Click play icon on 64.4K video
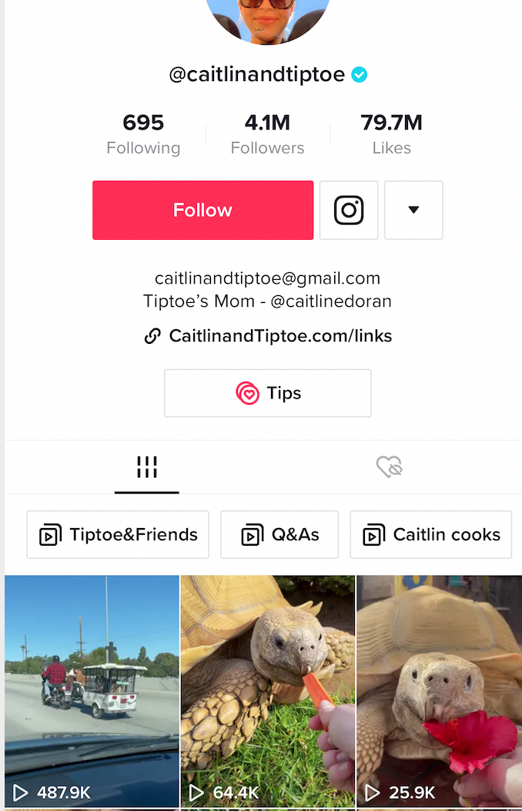 coord(196,792)
